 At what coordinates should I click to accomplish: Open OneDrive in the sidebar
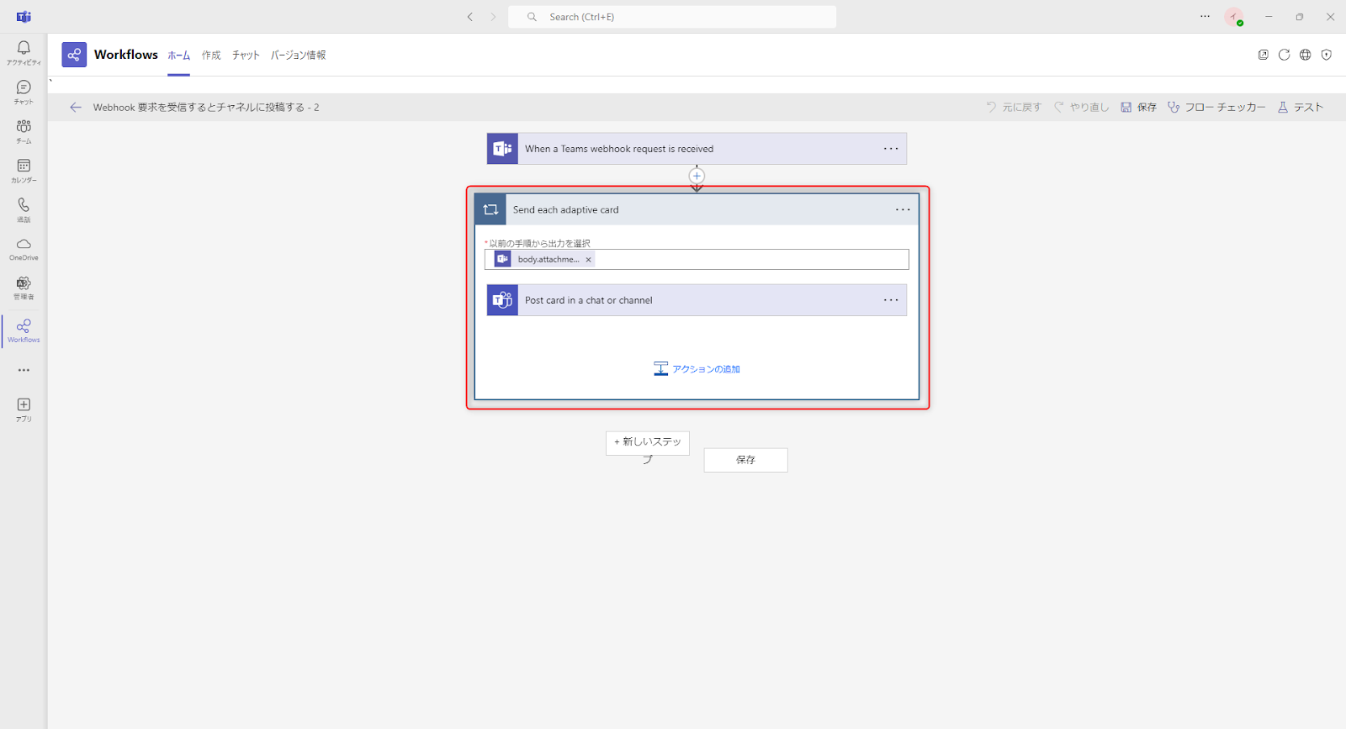click(24, 249)
